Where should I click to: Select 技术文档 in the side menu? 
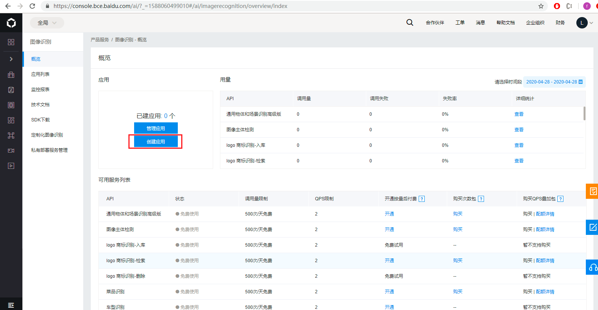click(x=53, y=105)
